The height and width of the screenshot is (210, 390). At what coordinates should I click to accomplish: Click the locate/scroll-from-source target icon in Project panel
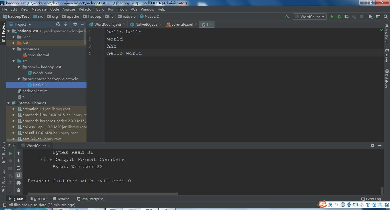click(x=58, y=24)
